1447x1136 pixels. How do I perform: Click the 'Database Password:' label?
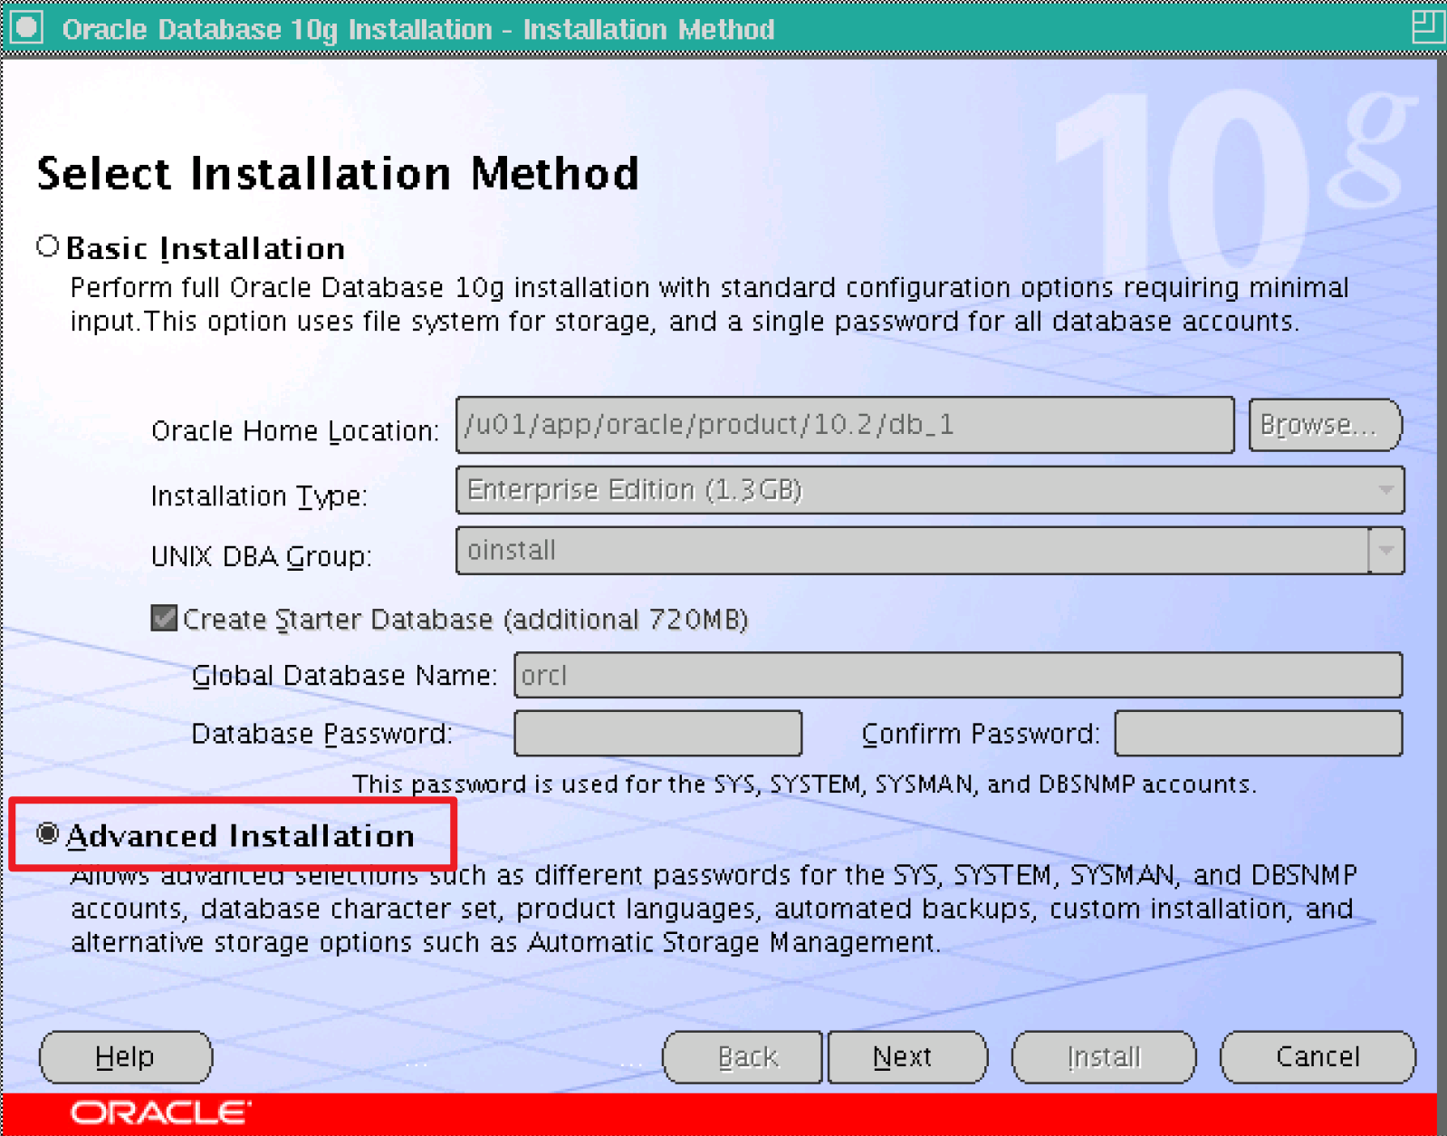pyautogui.click(x=321, y=734)
